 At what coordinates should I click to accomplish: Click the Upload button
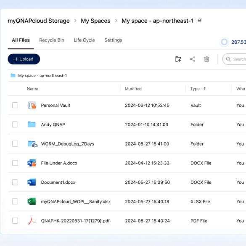click(24, 59)
